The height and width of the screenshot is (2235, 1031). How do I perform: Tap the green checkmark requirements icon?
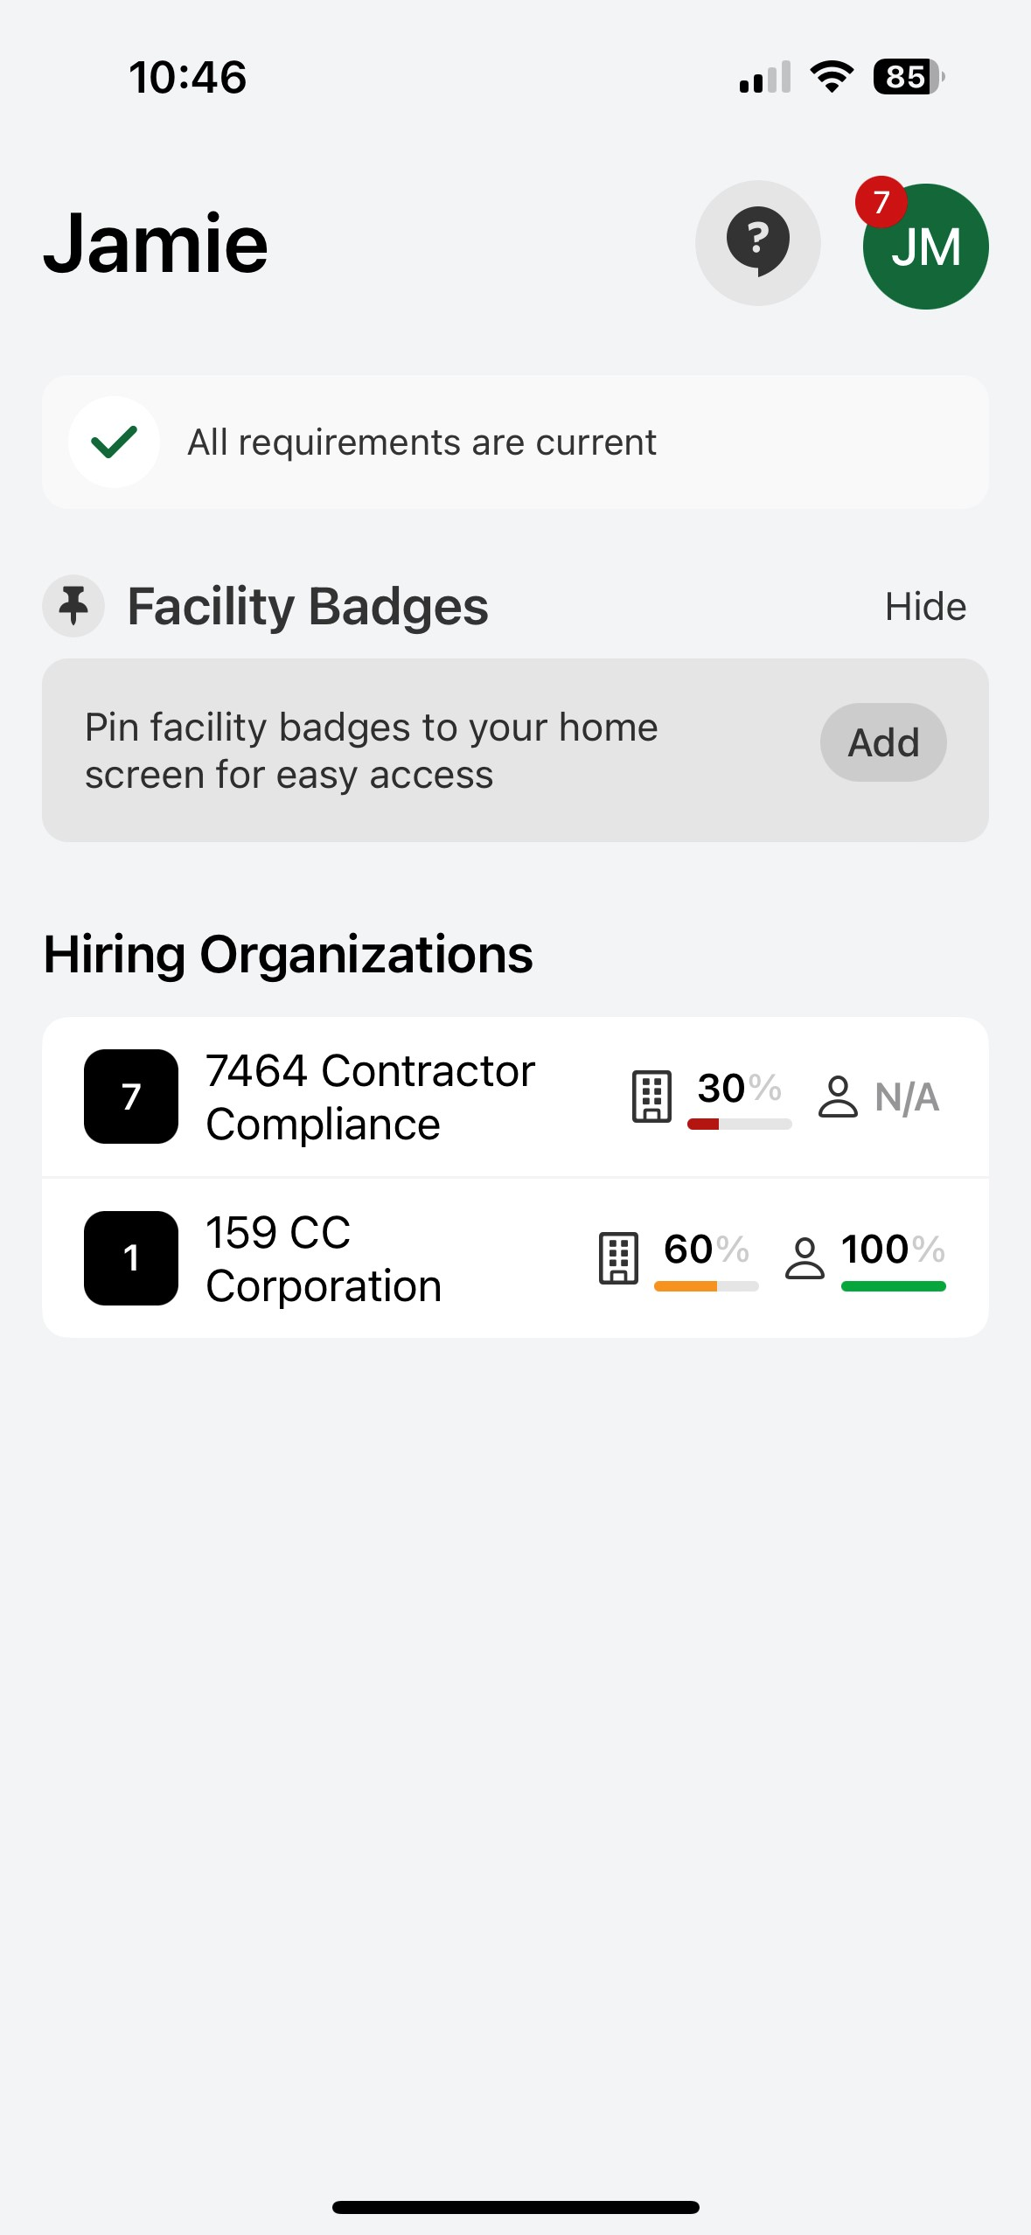coord(114,442)
